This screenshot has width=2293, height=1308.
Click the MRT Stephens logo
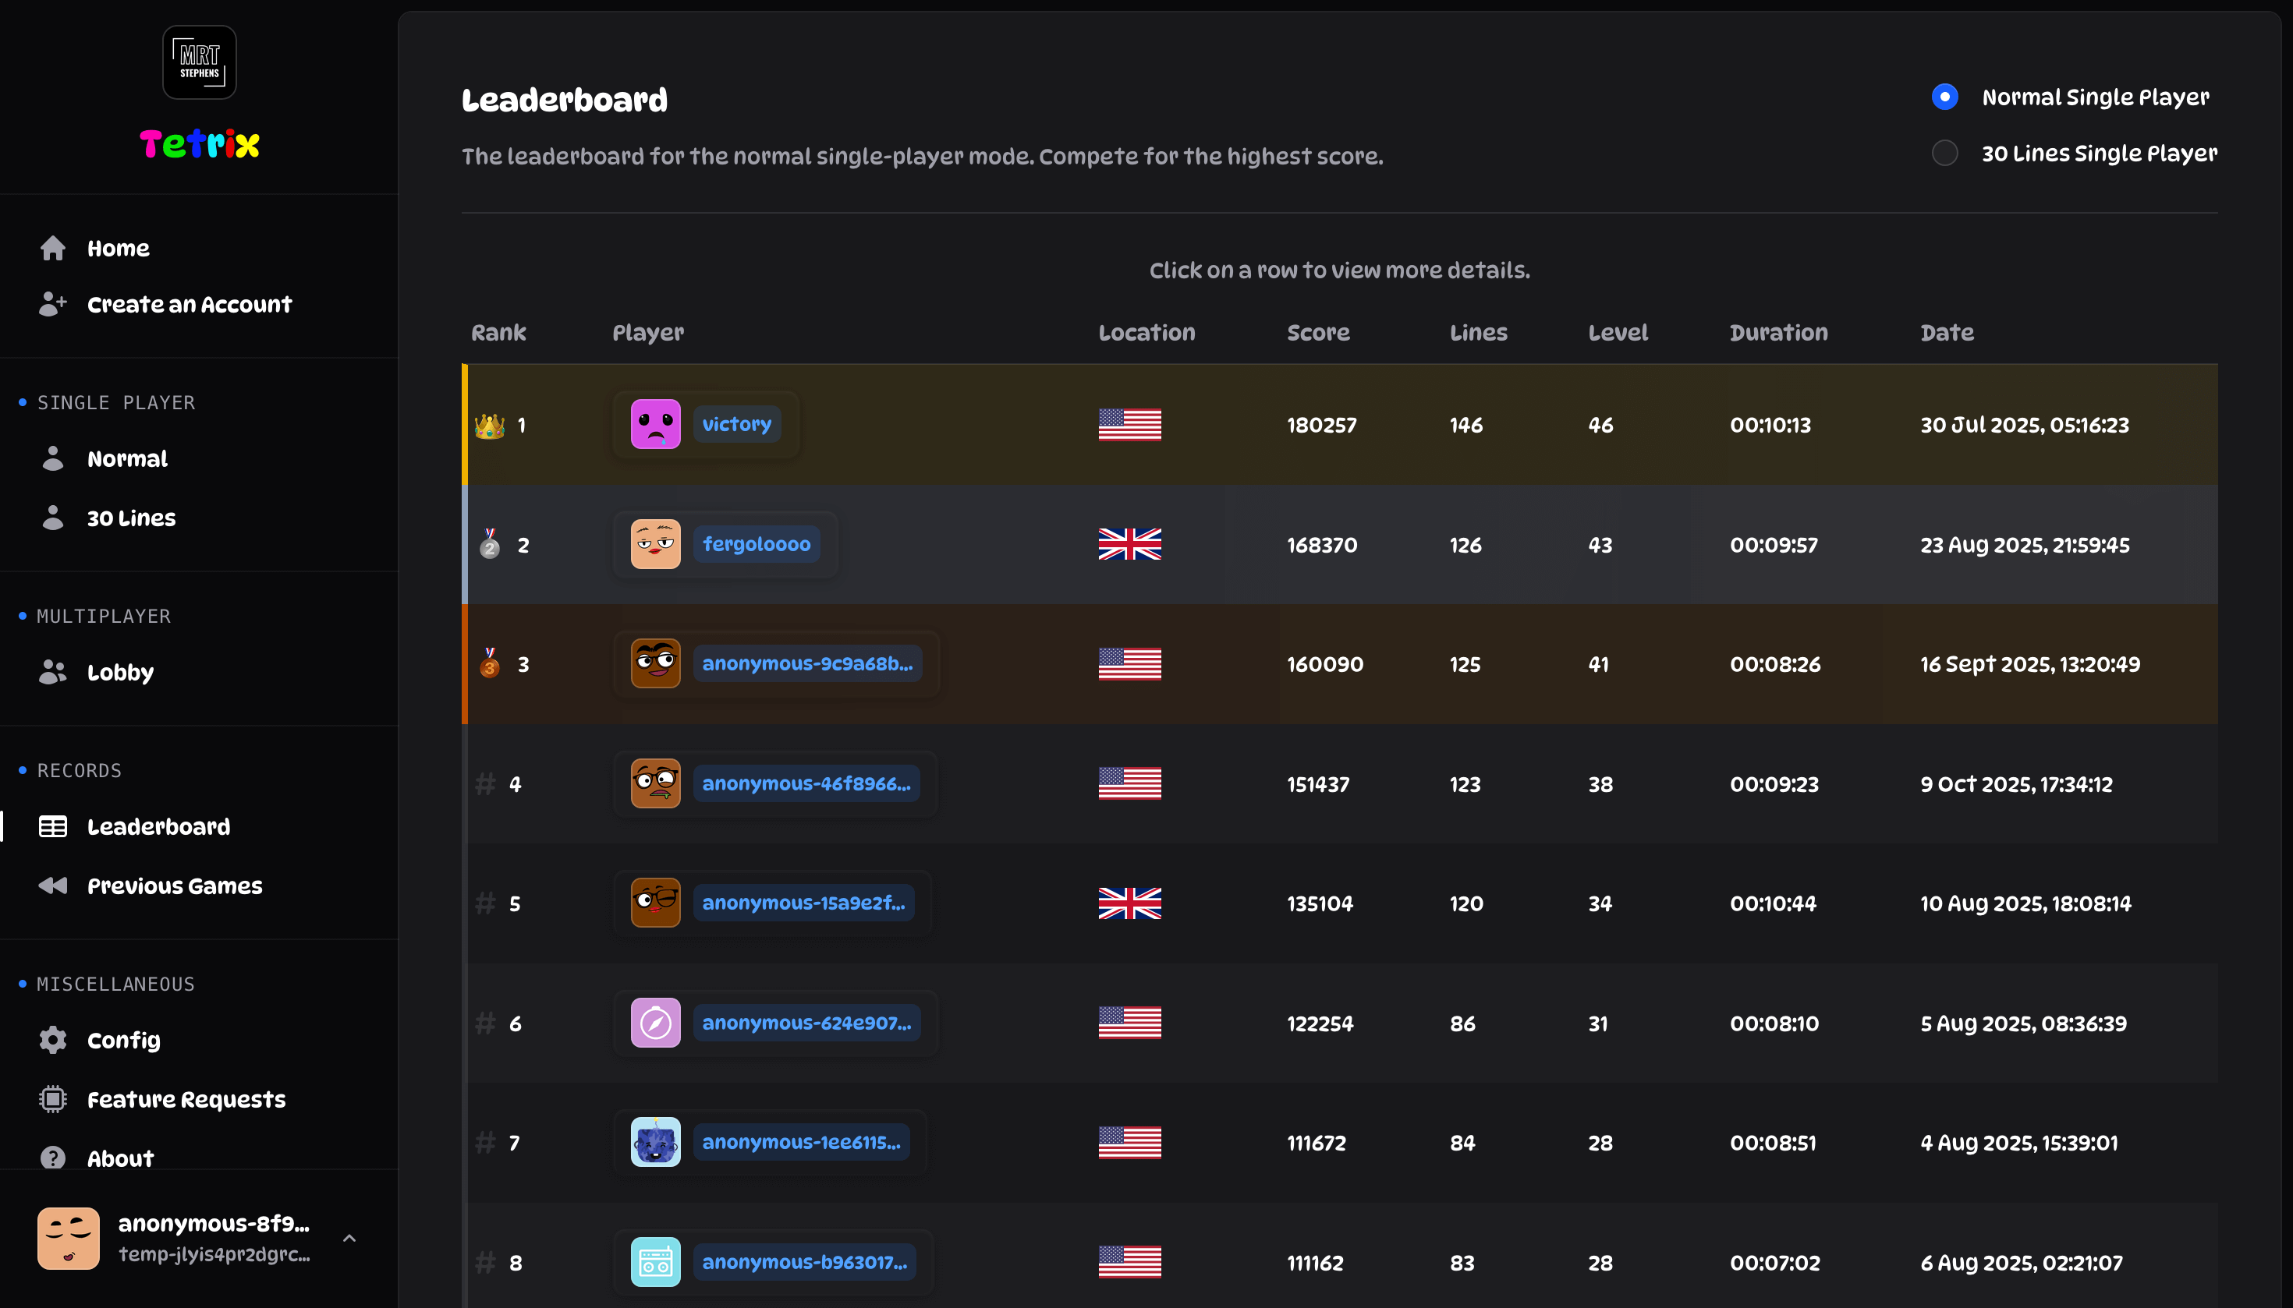click(200, 62)
